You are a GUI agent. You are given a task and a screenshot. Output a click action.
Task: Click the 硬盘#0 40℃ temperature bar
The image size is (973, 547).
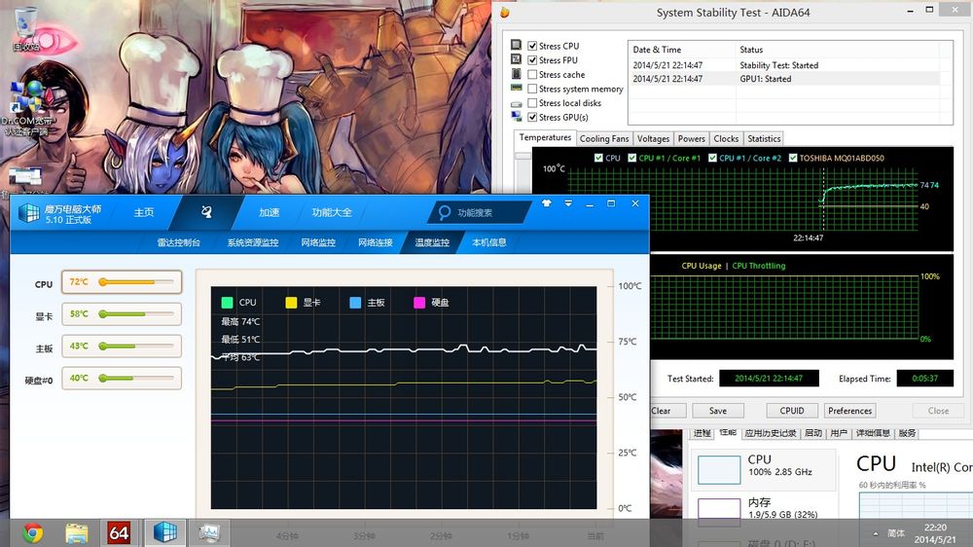point(122,378)
